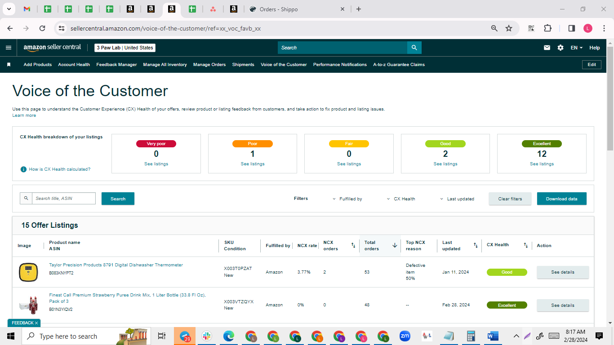Toggle the Chrome side panel
This screenshot has width=614, height=345.
[x=572, y=28]
